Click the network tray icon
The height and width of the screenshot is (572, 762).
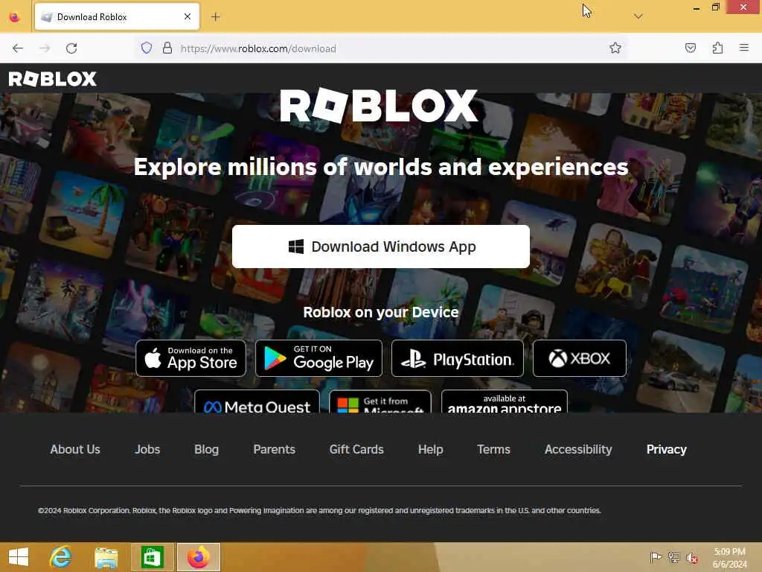[674, 557]
